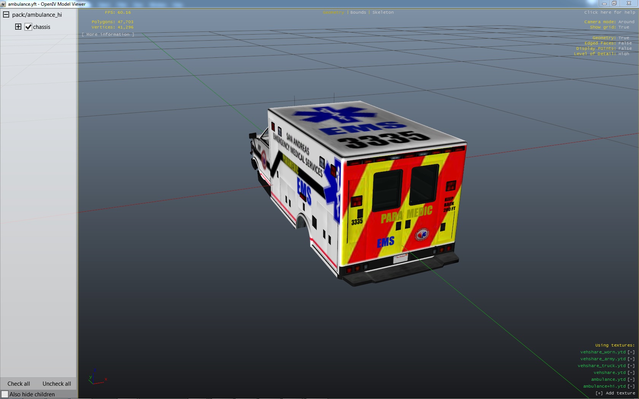Switch to the Skeleton view tab
The width and height of the screenshot is (639, 399).
click(383, 13)
